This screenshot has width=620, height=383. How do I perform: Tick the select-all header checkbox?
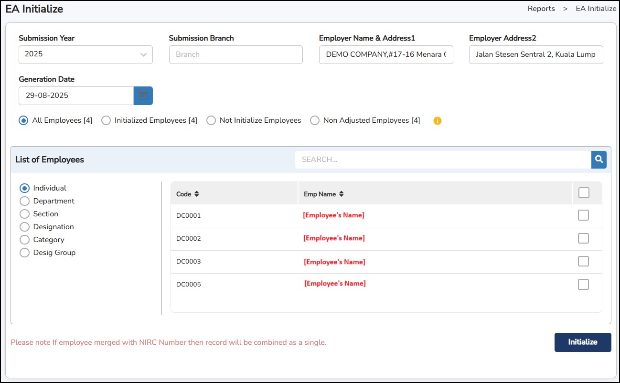[584, 193]
